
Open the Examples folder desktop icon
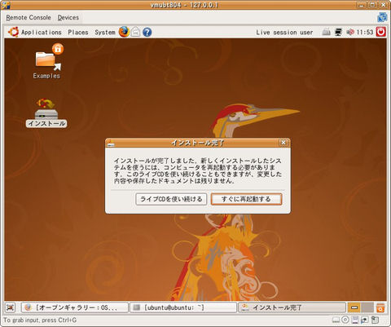tap(46, 61)
